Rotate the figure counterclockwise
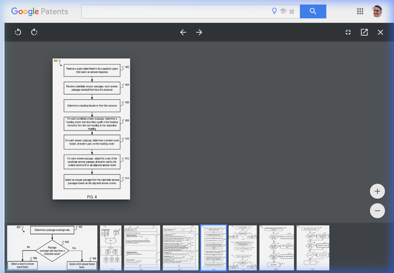The width and height of the screenshot is (394, 273). [x=18, y=32]
